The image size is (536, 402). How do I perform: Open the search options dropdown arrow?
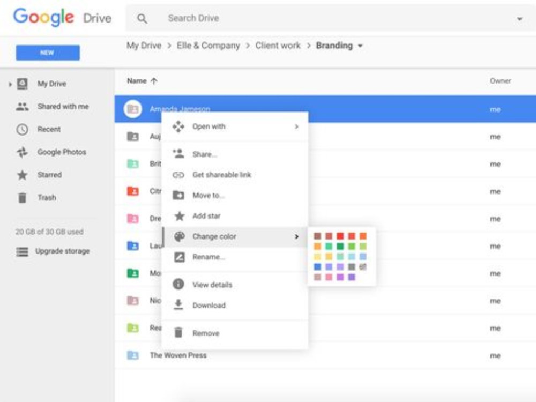[519, 19]
